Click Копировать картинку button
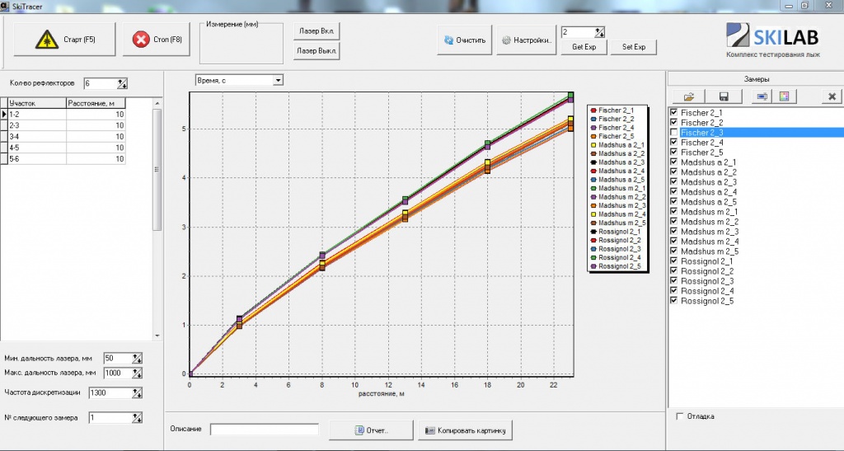 click(466, 430)
